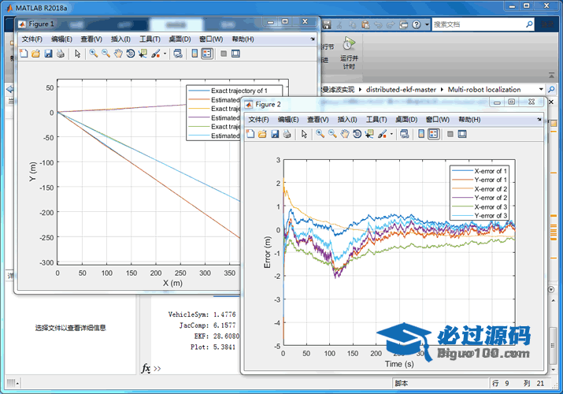Open Brush color dropdown arrow in Figure 2
Image resolution: width=563 pixels, height=394 pixels.
point(391,134)
